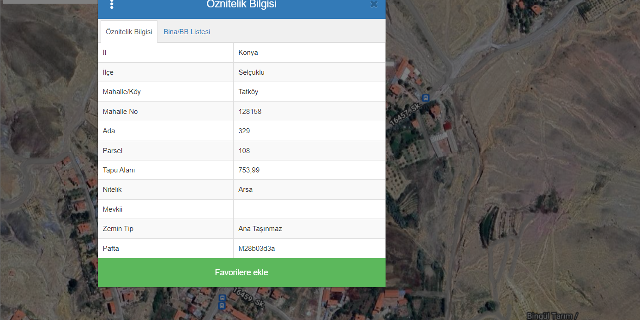The width and height of the screenshot is (640, 320).
Task: Switch to the Bina/BB Listesi tab
Action: (x=187, y=32)
